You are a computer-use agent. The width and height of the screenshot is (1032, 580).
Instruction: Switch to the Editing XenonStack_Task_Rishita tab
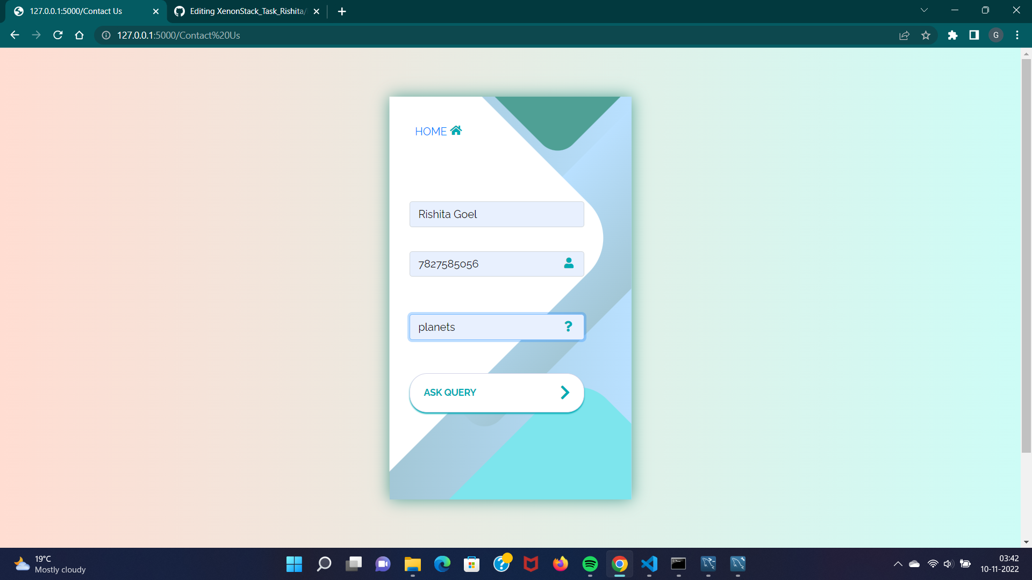tap(247, 11)
